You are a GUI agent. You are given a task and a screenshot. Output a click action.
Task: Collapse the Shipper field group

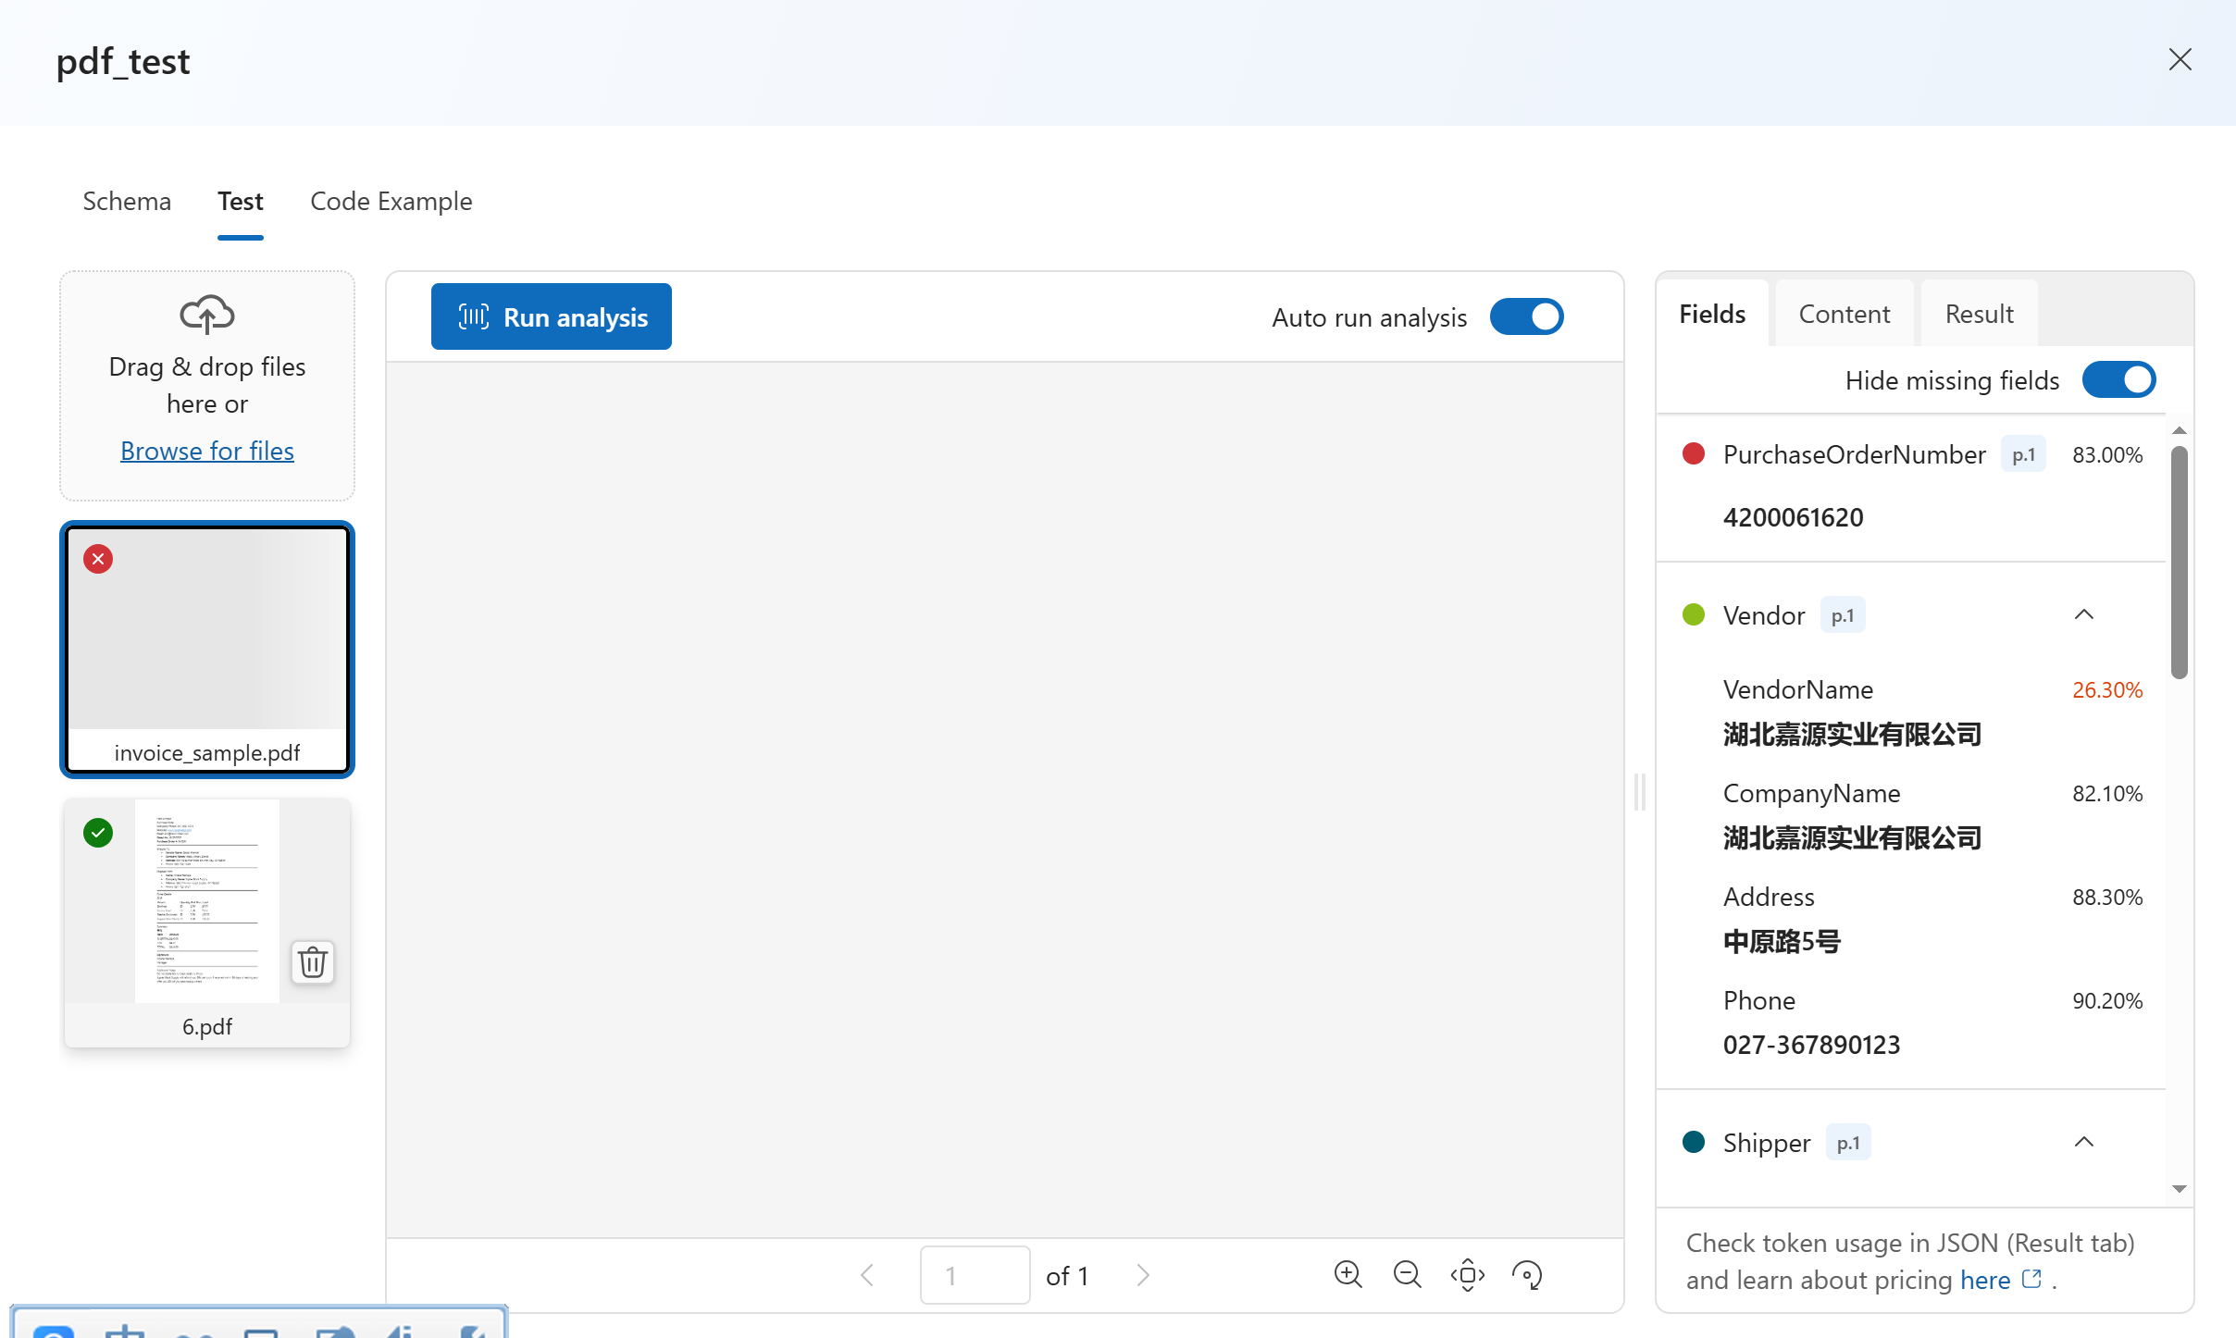tap(2083, 1142)
